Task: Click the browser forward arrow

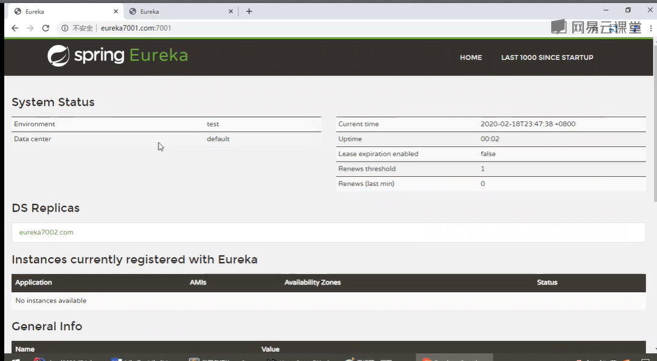Action: [x=30, y=28]
